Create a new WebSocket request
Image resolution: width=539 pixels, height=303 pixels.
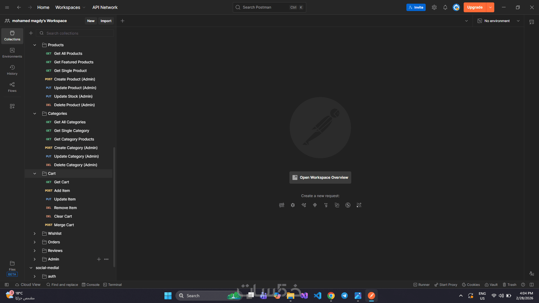[337, 205]
